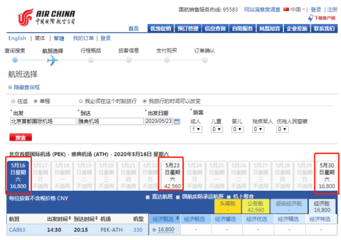341x240 pixels.
Task: Select the 超级经济舱 cabin tab
Action: point(289,206)
